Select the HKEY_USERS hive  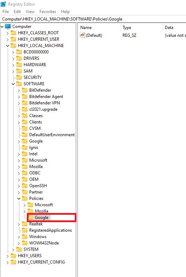coord(30,256)
